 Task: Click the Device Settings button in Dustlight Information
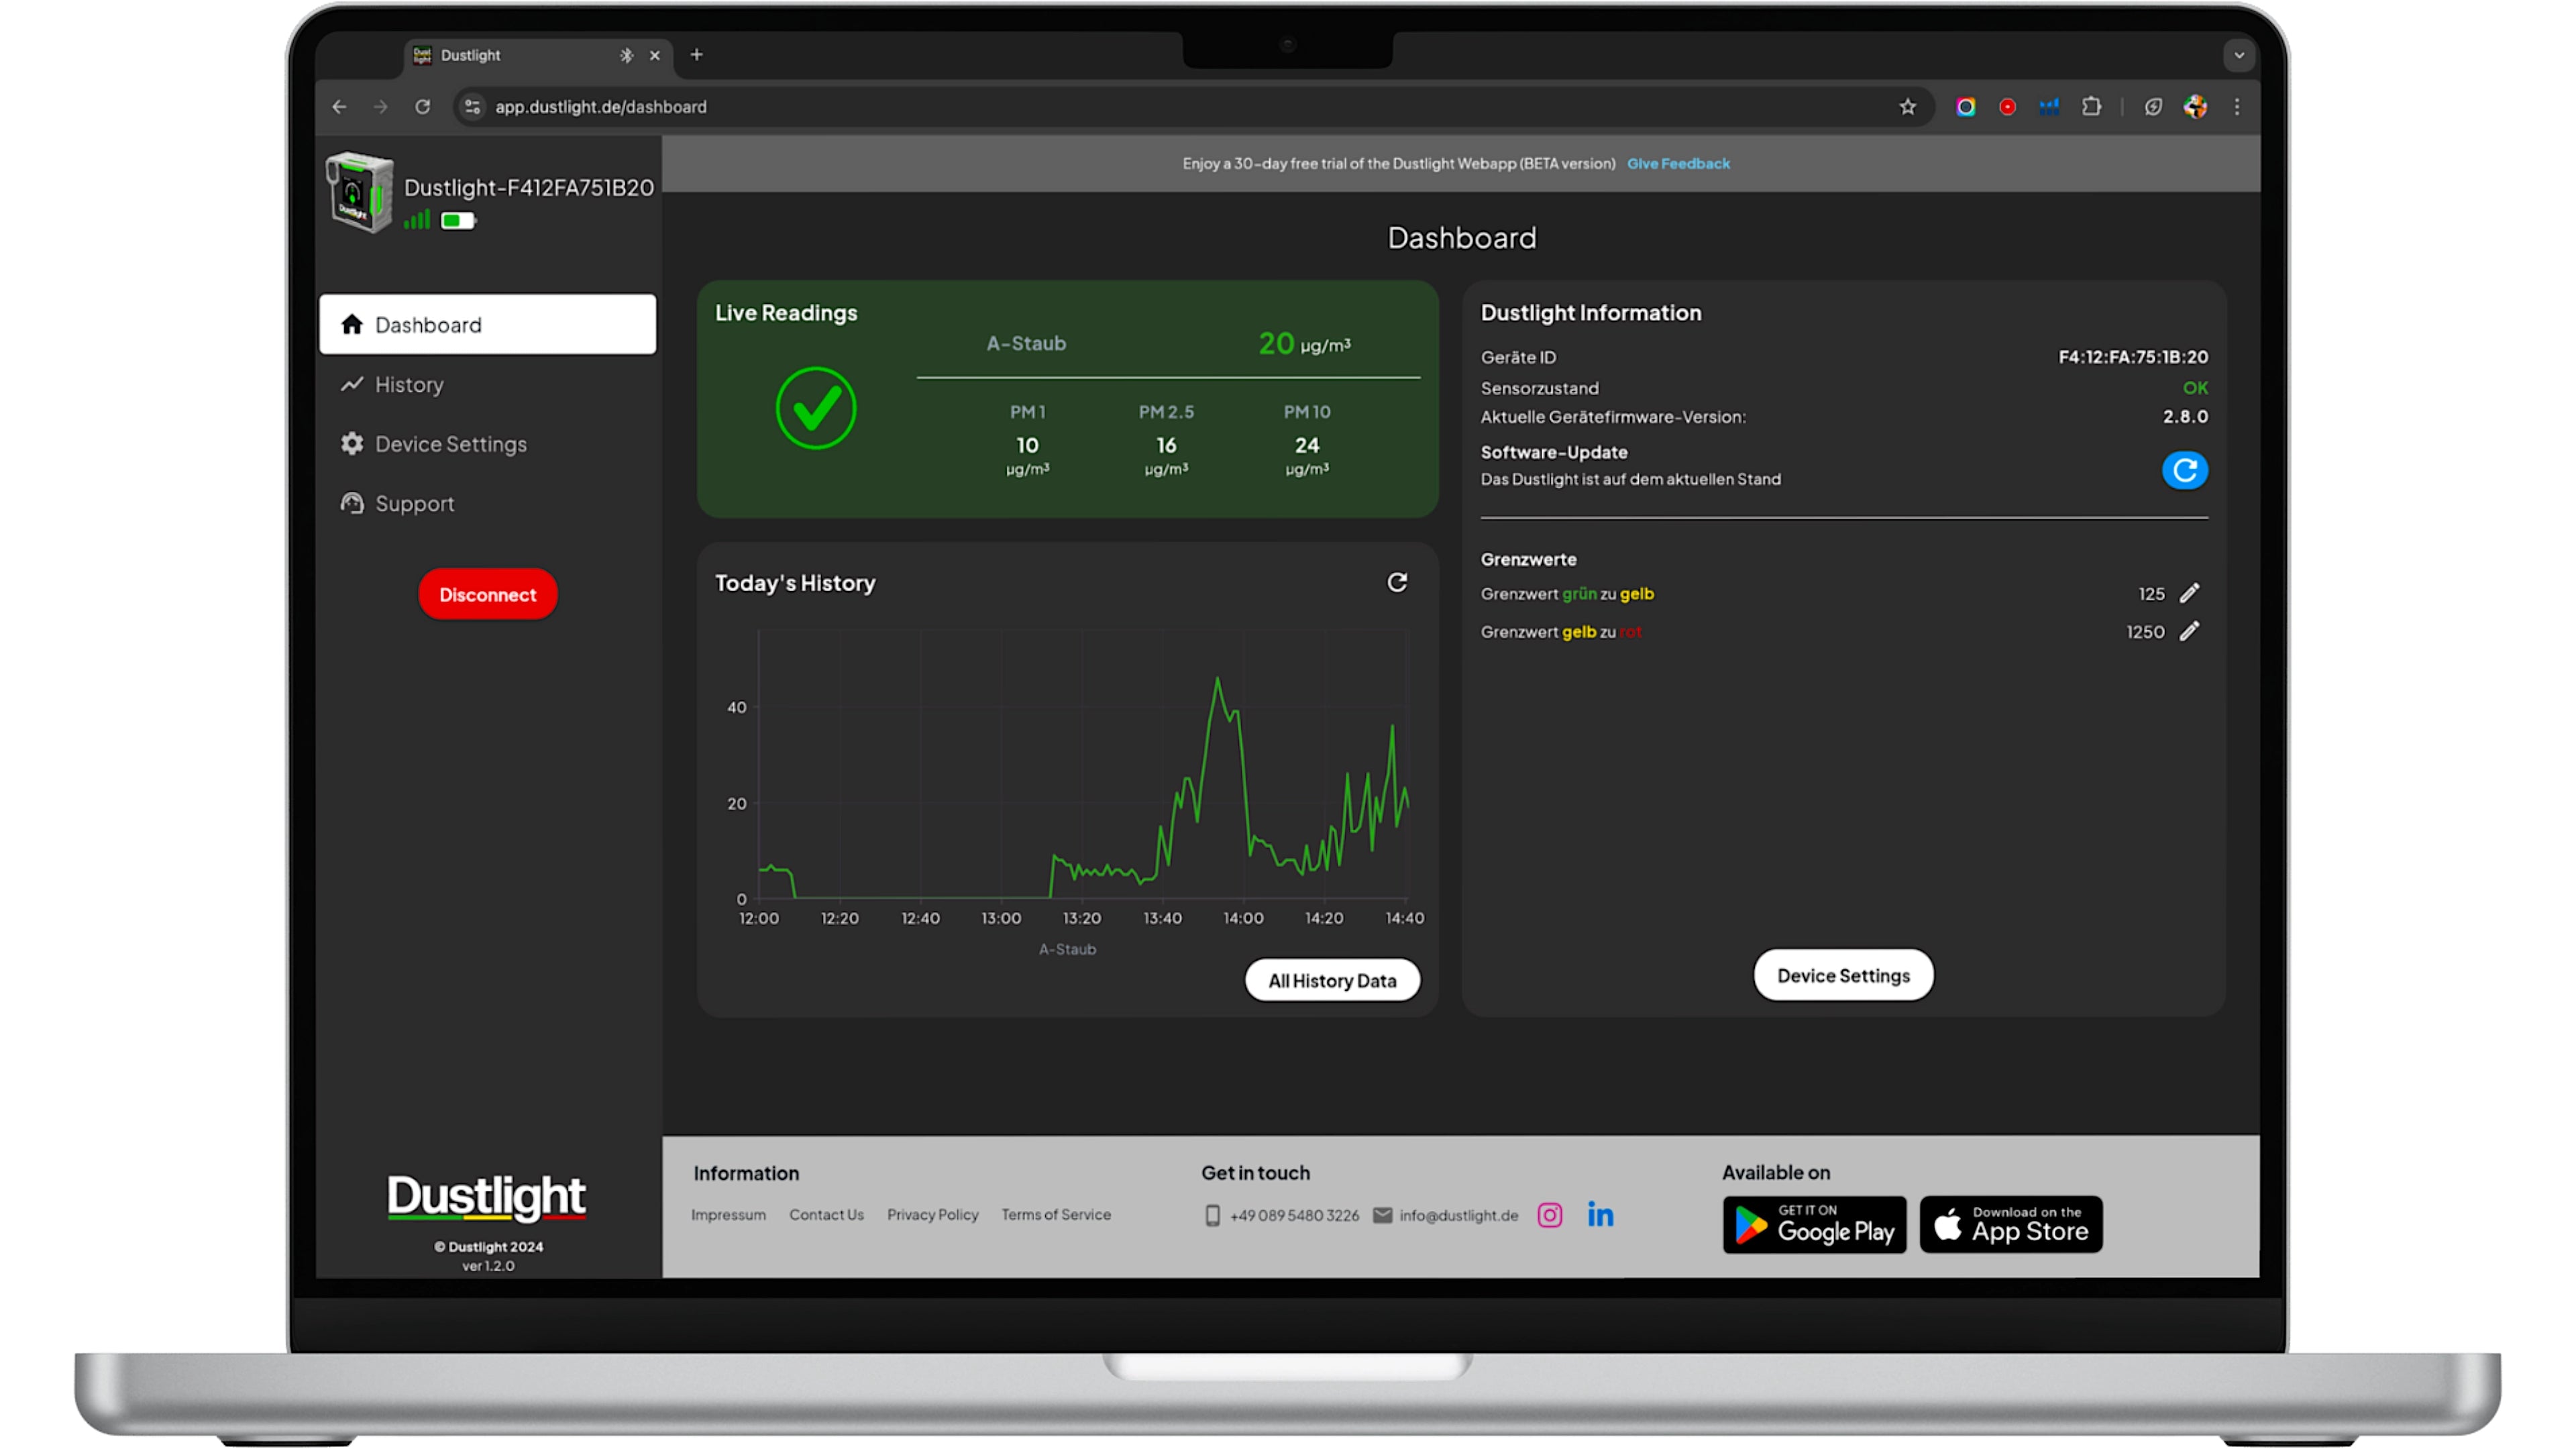pos(1843,975)
